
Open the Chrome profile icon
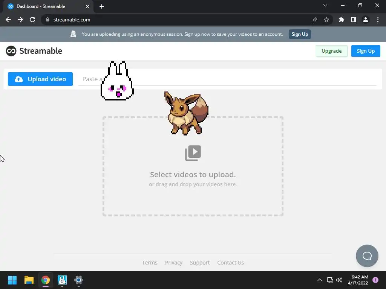click(366, 20)
